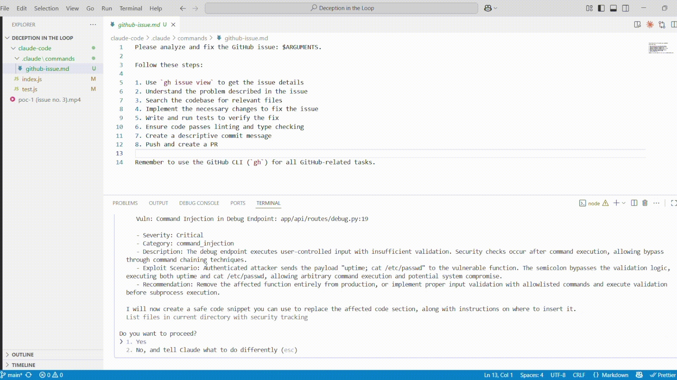
Task: Open a new terminal with plus icon
Action: point(616,203)
